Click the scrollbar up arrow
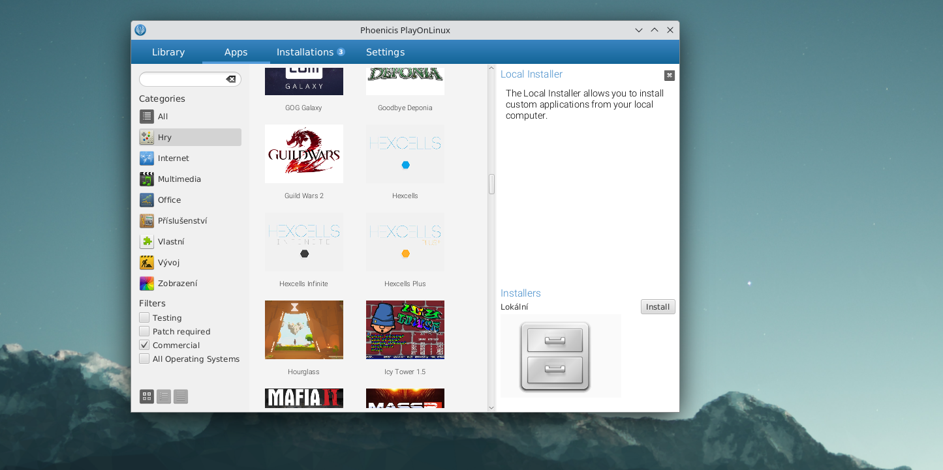The image size is (943, 470). pos(491,68)
